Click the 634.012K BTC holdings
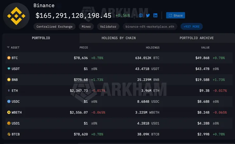235x144 pixels. [147, 58]
